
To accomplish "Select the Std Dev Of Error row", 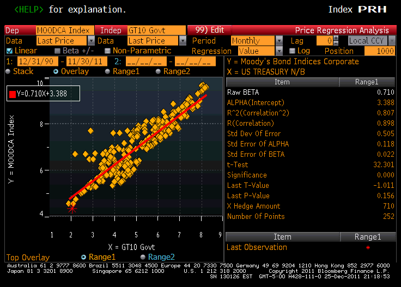I will click(311, 133).
